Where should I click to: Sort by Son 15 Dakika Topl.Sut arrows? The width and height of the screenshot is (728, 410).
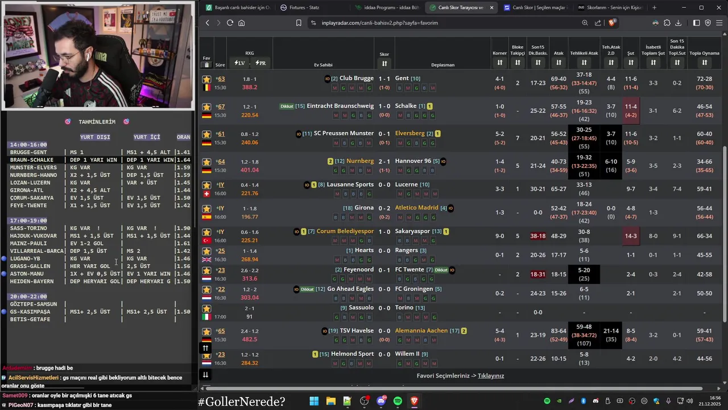[x=677, y=62]
